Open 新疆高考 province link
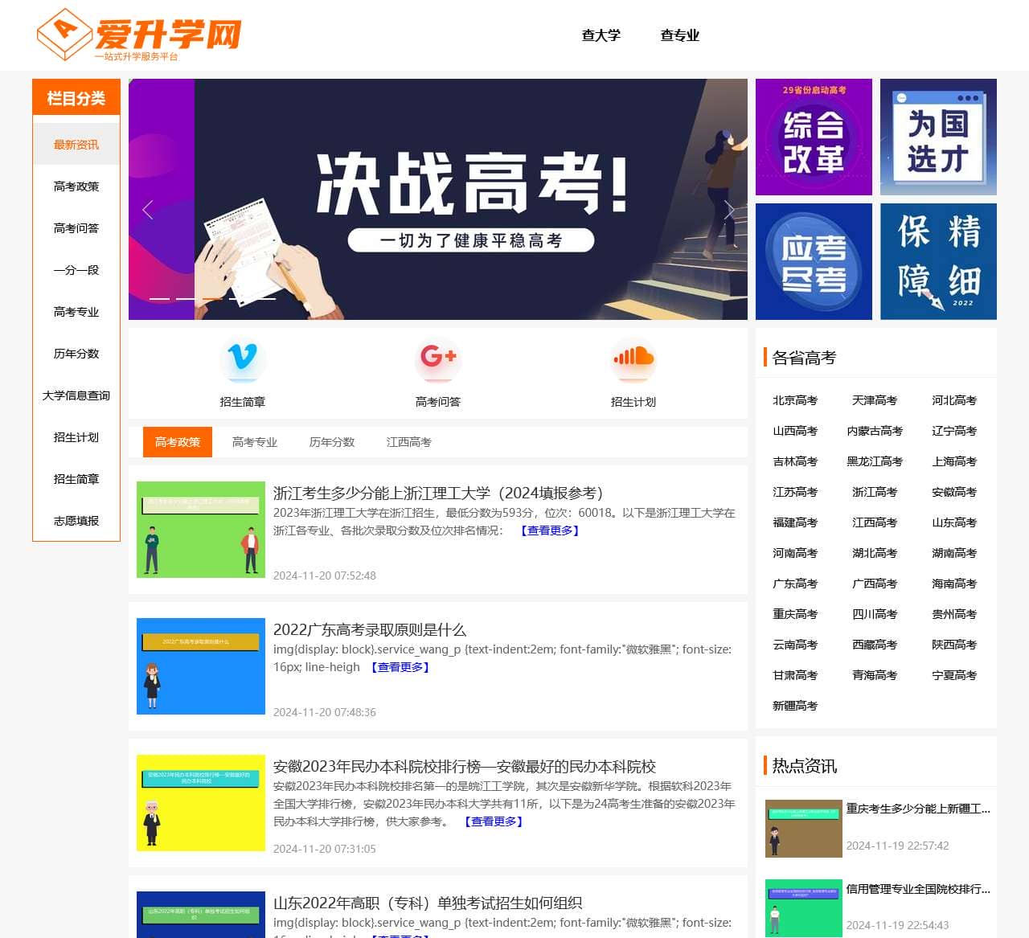 pos(795,706)
